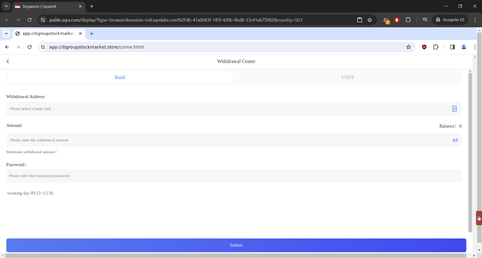Click the uBlock shield icon in inner toolbar
This screenshot has width=482, height=258.
pyautogui.click(x=424, y=47)
